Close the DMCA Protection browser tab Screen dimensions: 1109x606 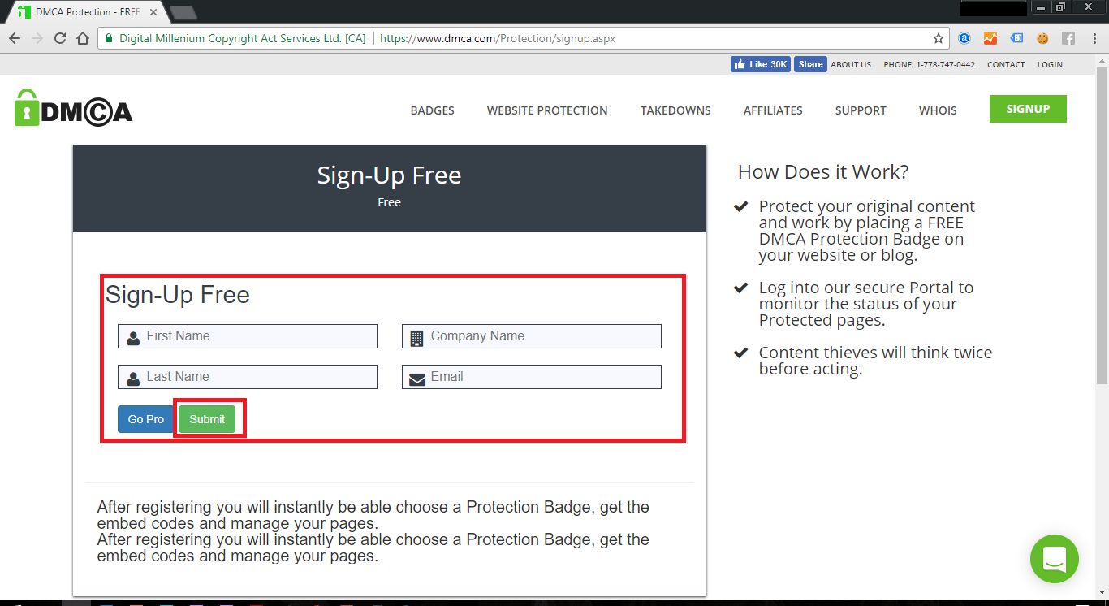(153, 12)
